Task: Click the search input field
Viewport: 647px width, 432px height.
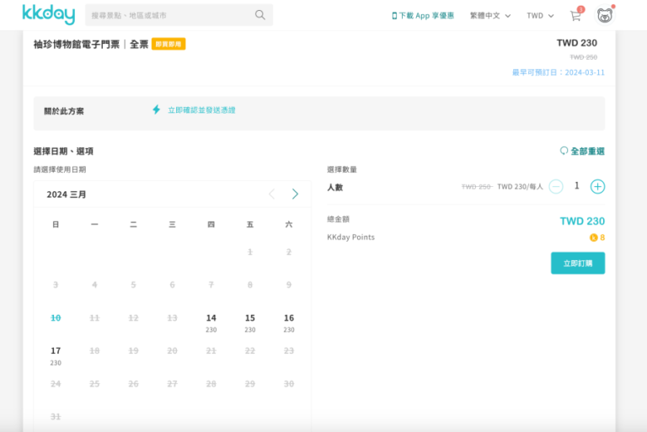Action: (x=168, y=15)
